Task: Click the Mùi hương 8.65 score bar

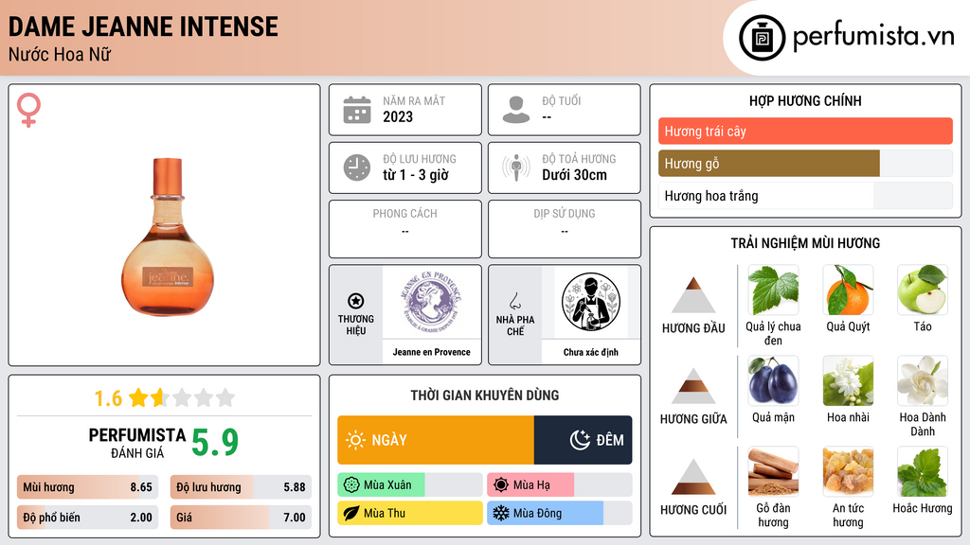Action: click(x=87, y=487)
